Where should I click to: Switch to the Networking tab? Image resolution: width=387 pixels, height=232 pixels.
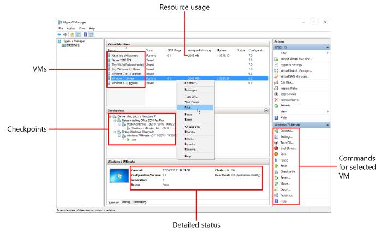tap(140, 201)
